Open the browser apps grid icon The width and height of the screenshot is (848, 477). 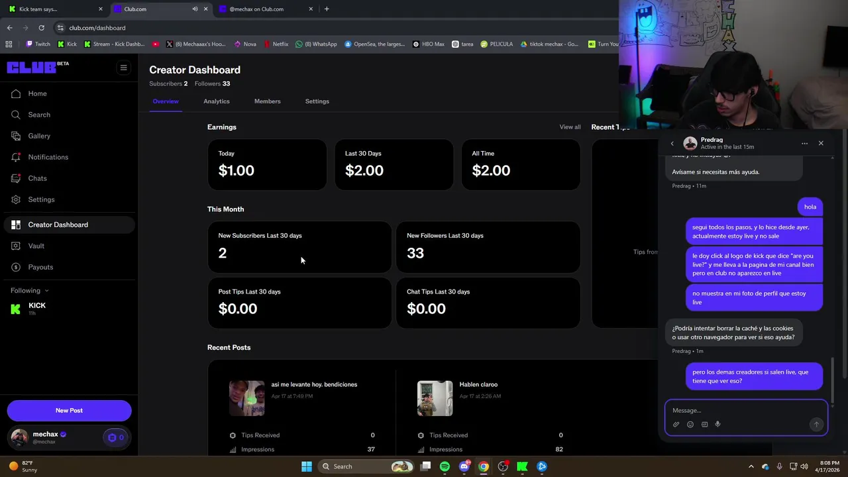click(x=9, y=44)
